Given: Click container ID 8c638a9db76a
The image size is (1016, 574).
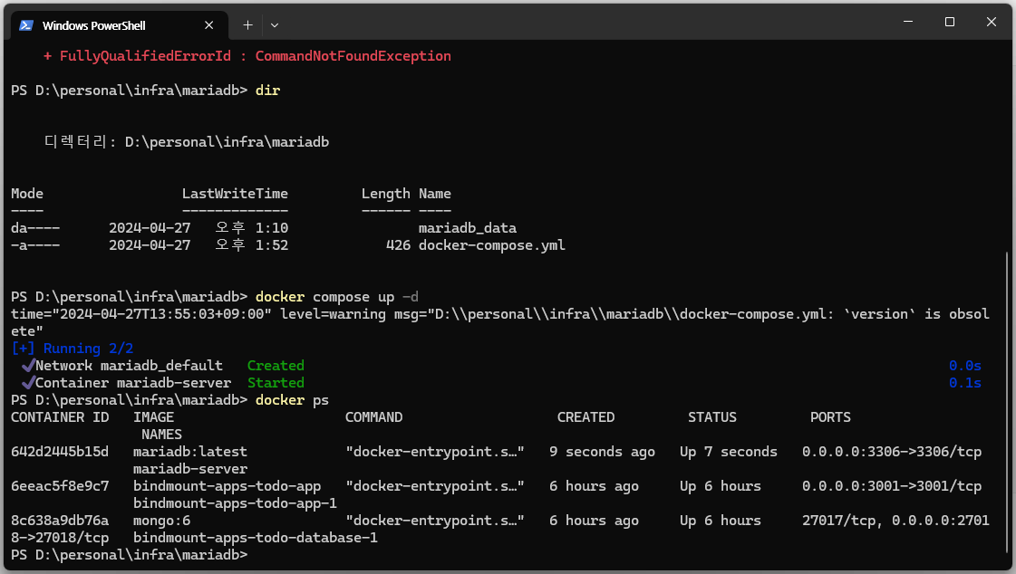Looking at the screenshot, I should tap(60, 521).
